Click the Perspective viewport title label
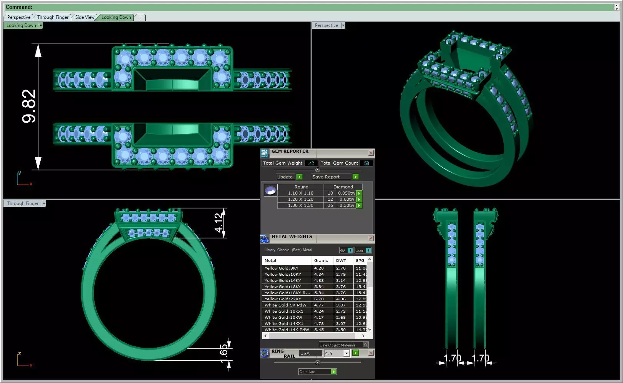The height and width of the screenshot is (383, 623). pos(326,25)
